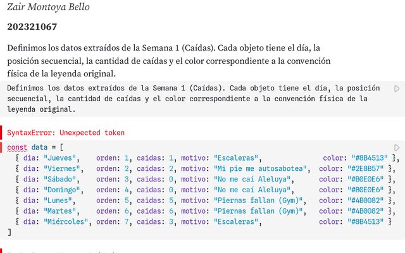Image resolution: width=405 pixels, height=253 pixels.
Task: Click the red gutter bar beside SyntaxError
Action: tap(1, 133)
